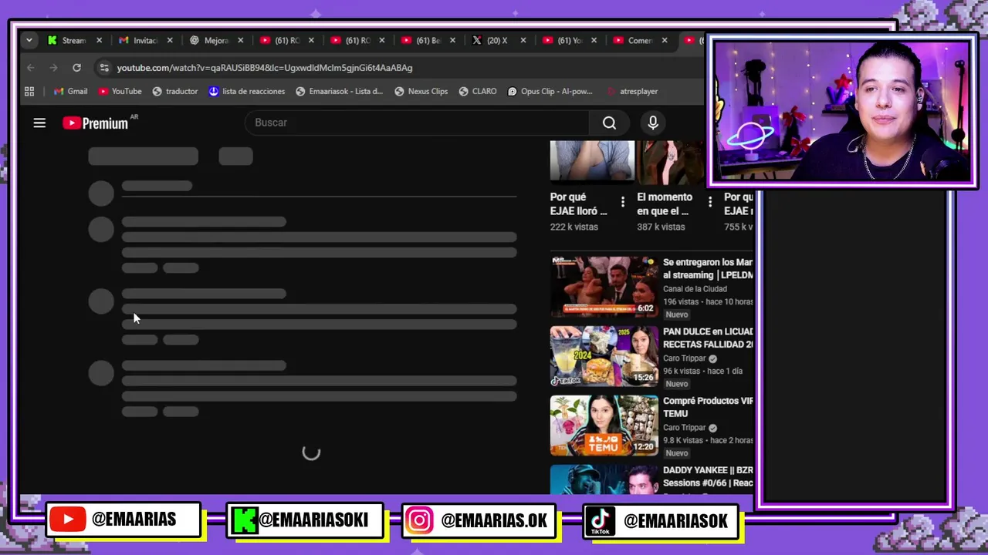
Task: Open the Nexus Clips bookmark
Action: click(421, 91)
